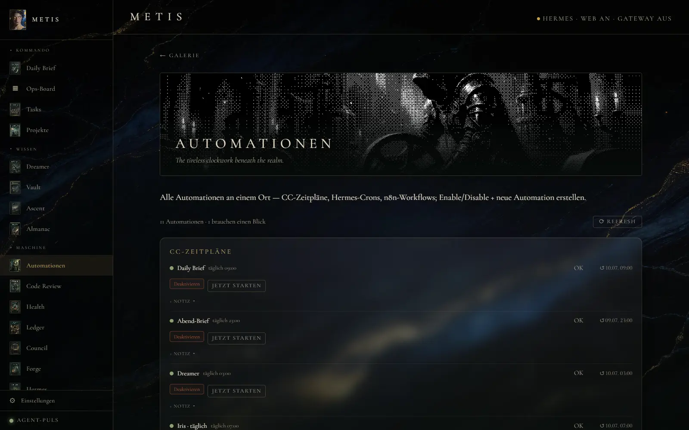
Task: Expand Notiz under Dreamer
Action: [x=183, y=406]
